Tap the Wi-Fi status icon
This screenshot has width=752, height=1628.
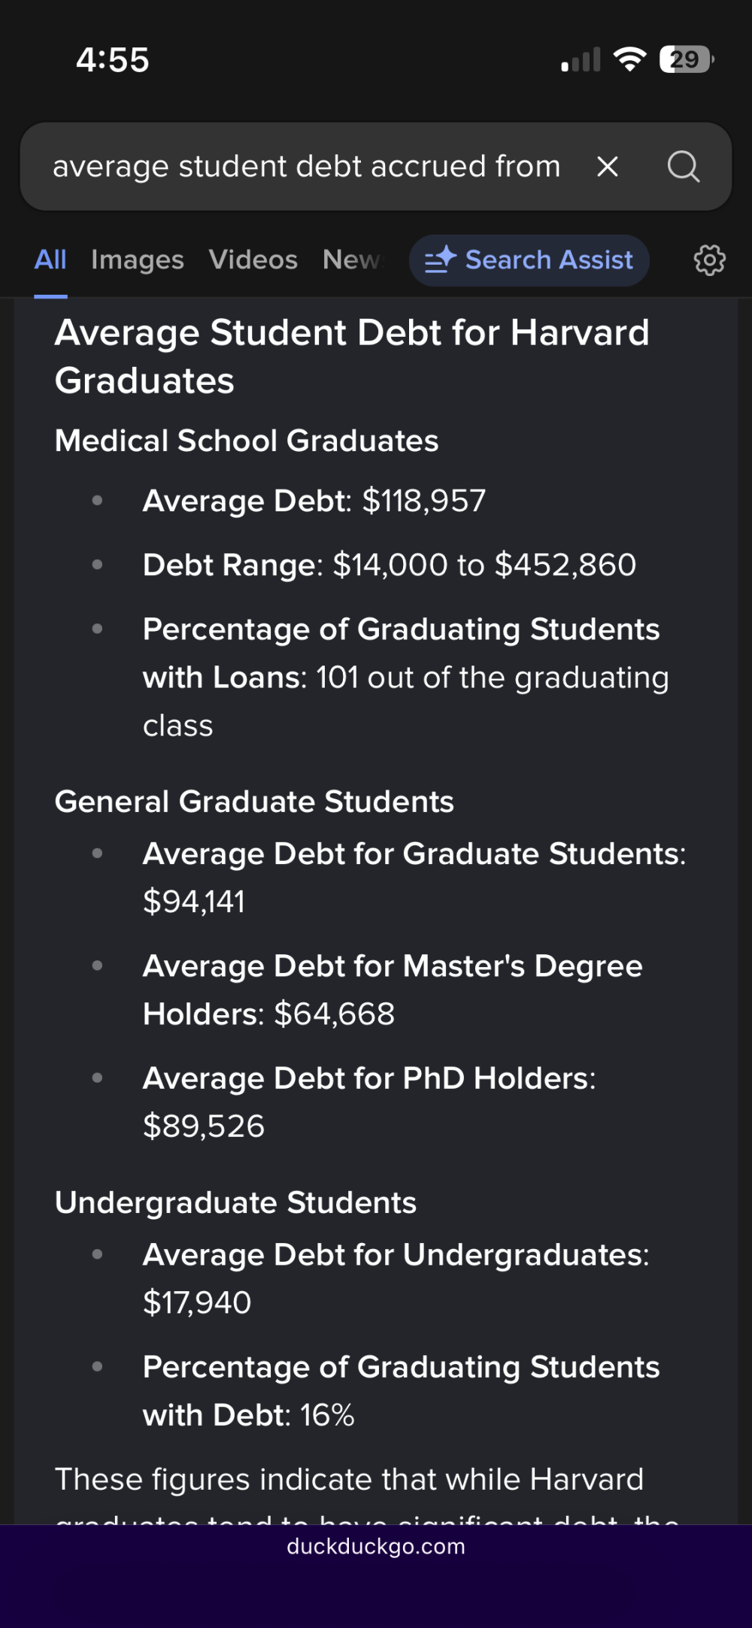pyautogui.click(x=630, y=59)
